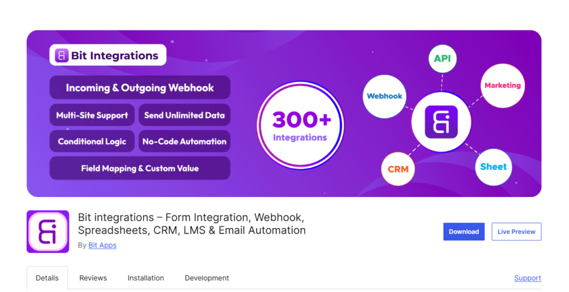Image resolution: width=569 pixels, height=292 pixels.
Task: Open the Bit Apps author link
Action: point(102,245)
